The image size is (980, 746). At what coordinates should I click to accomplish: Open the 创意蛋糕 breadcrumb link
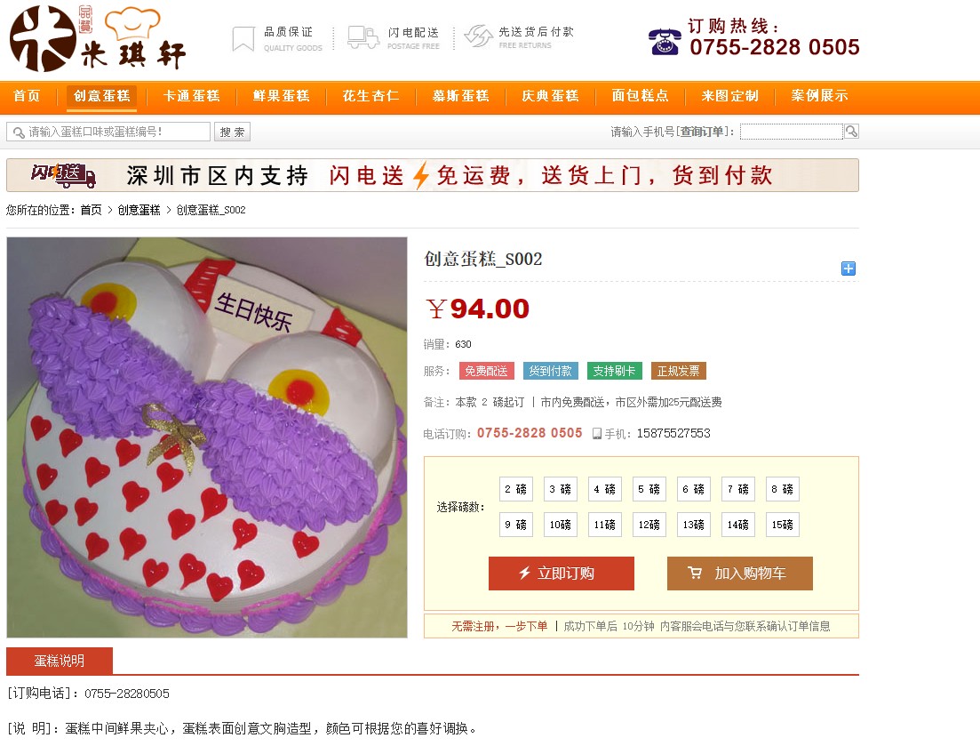[139, 210]
